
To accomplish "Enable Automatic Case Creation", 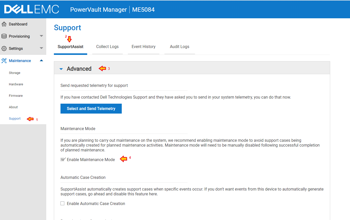I will pos(62,203).
